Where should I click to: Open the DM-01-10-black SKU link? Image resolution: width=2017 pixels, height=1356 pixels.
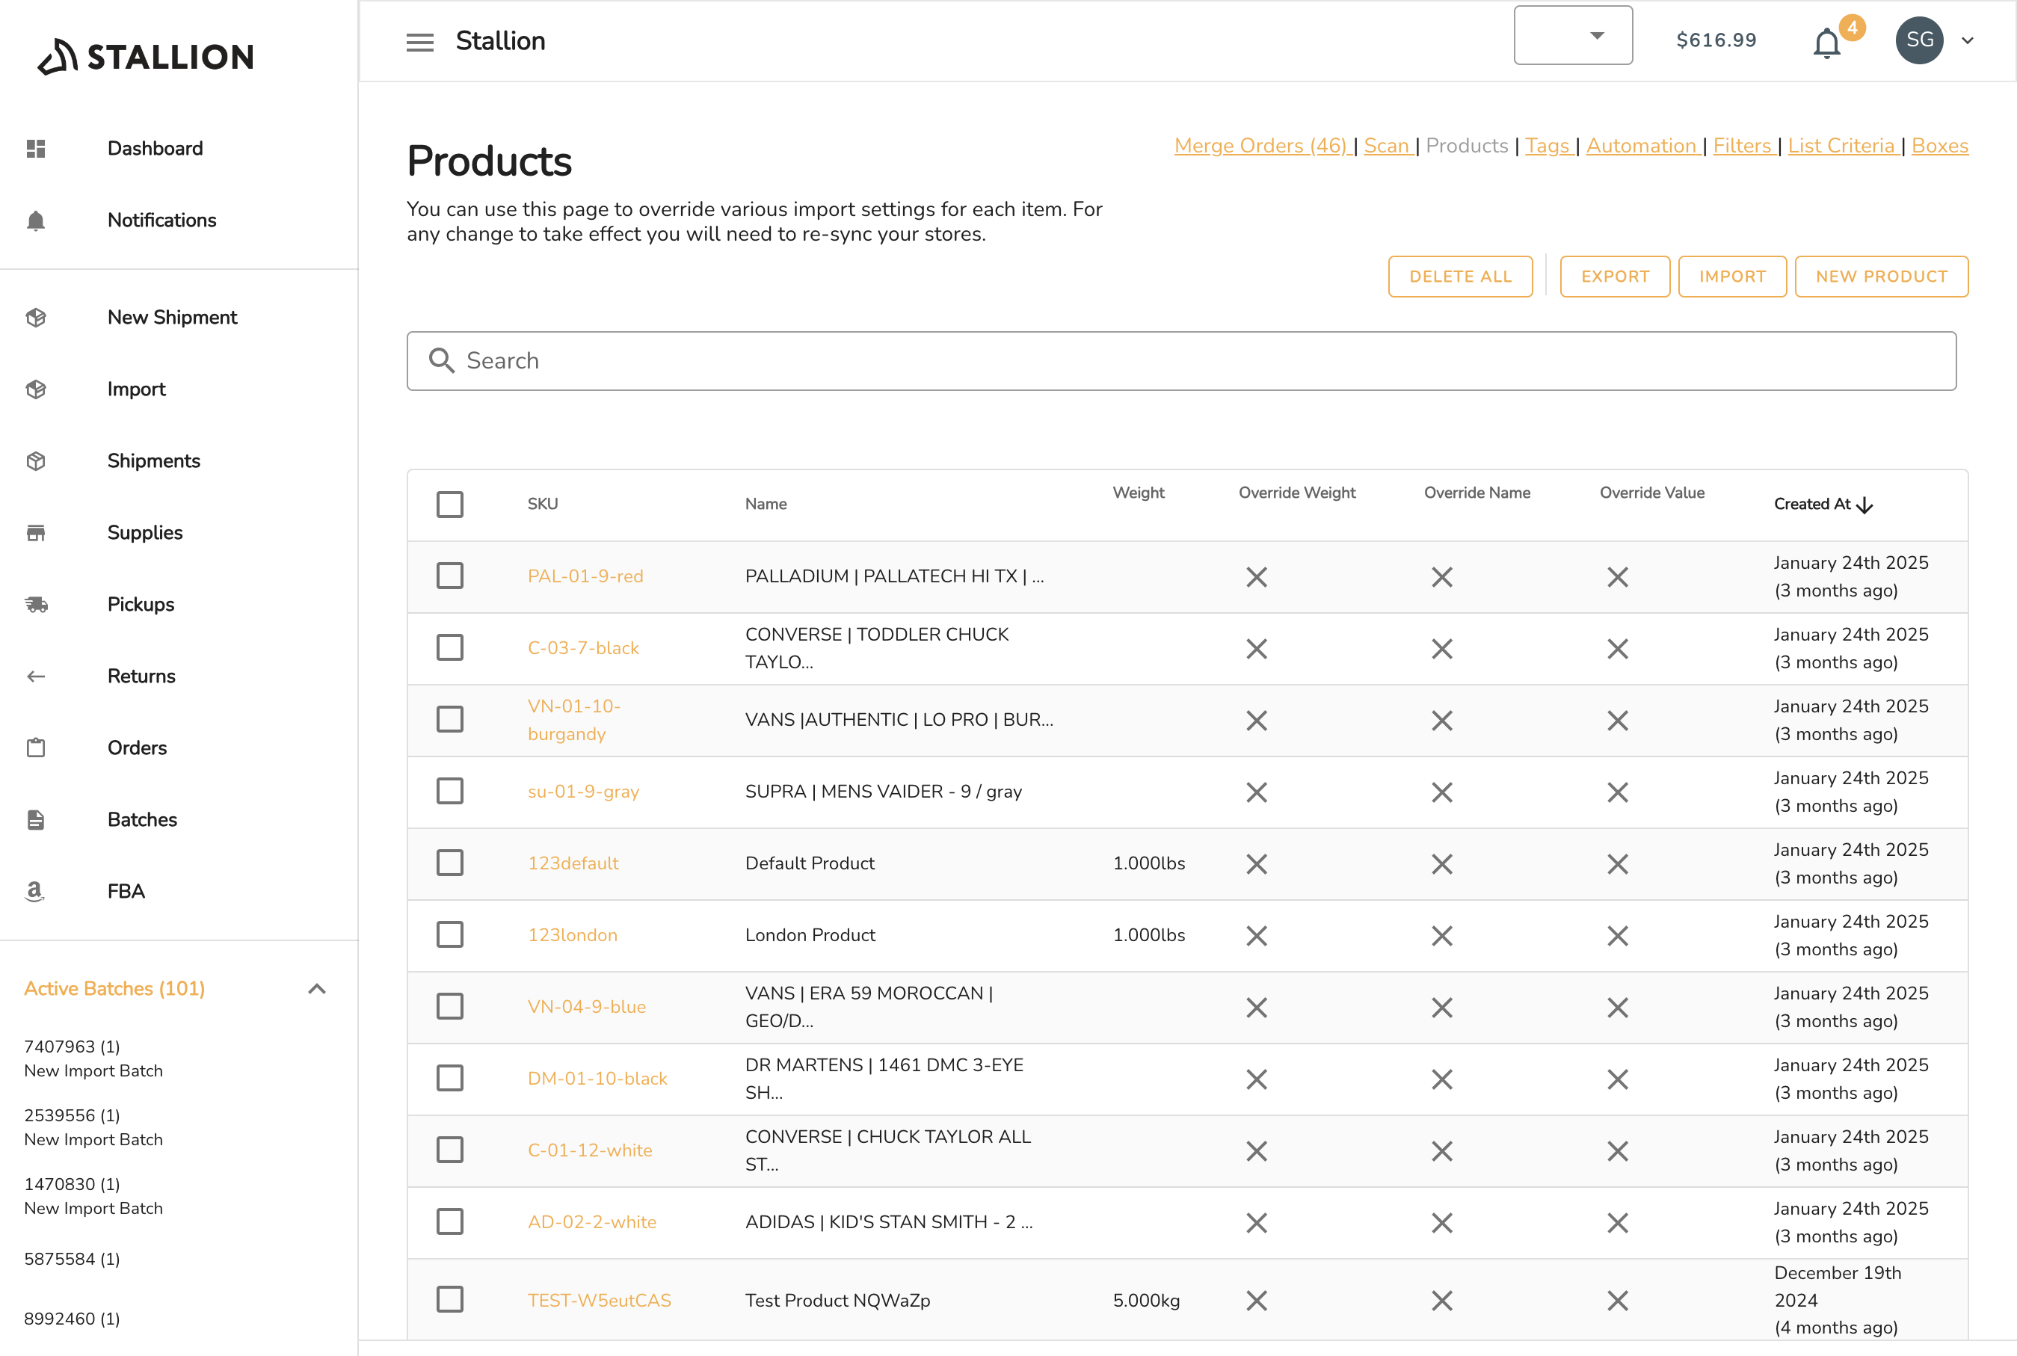pos(597,1079)
